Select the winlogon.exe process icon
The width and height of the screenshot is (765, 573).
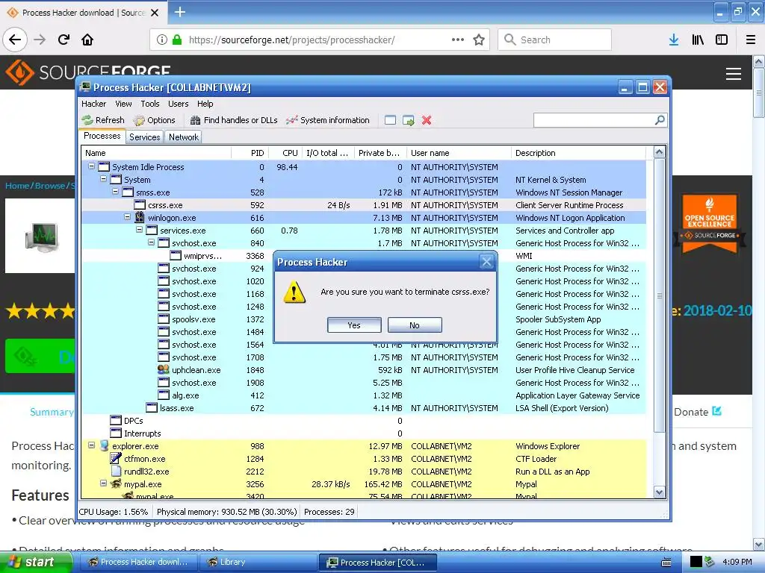pyautogui.click(x=140, y=217)
